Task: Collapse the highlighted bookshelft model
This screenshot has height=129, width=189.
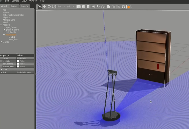Action: tap(4, 35)
